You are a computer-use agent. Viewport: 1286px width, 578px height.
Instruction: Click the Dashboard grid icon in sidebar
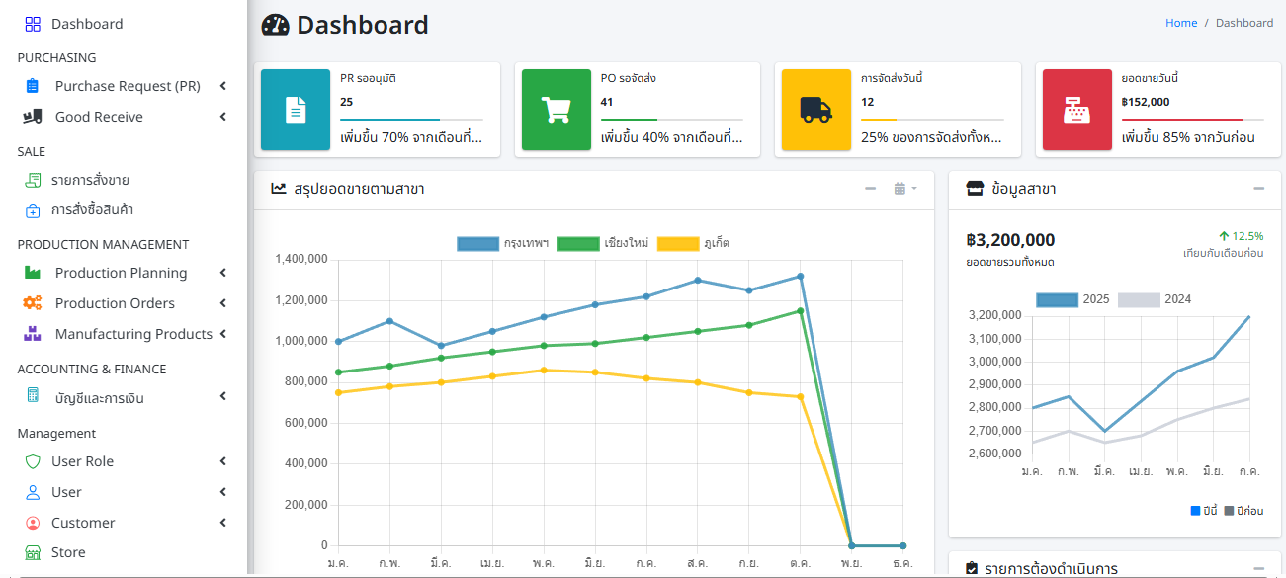pyautogui.click(x=33, y=24)
